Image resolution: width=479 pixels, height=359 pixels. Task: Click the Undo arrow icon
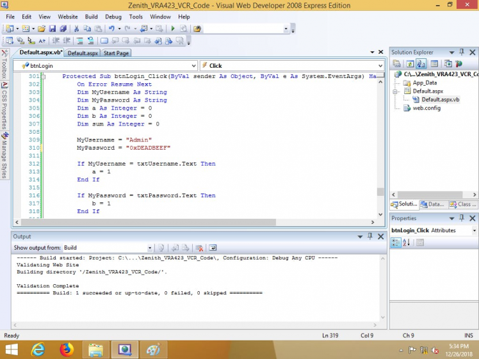[111, 29]
